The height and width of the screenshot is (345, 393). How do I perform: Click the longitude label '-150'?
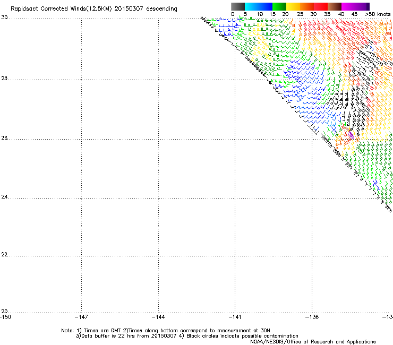tap(5, 317)
